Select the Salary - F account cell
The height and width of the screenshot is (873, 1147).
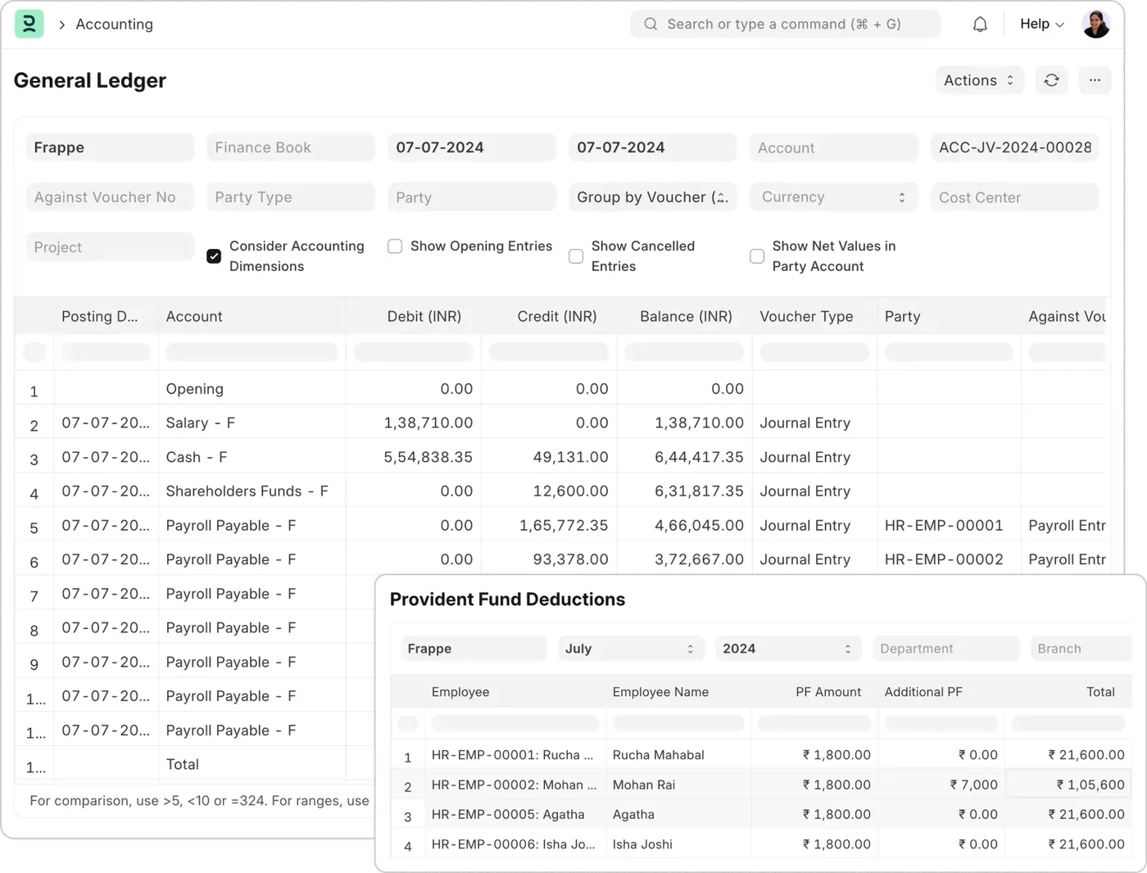252,423
